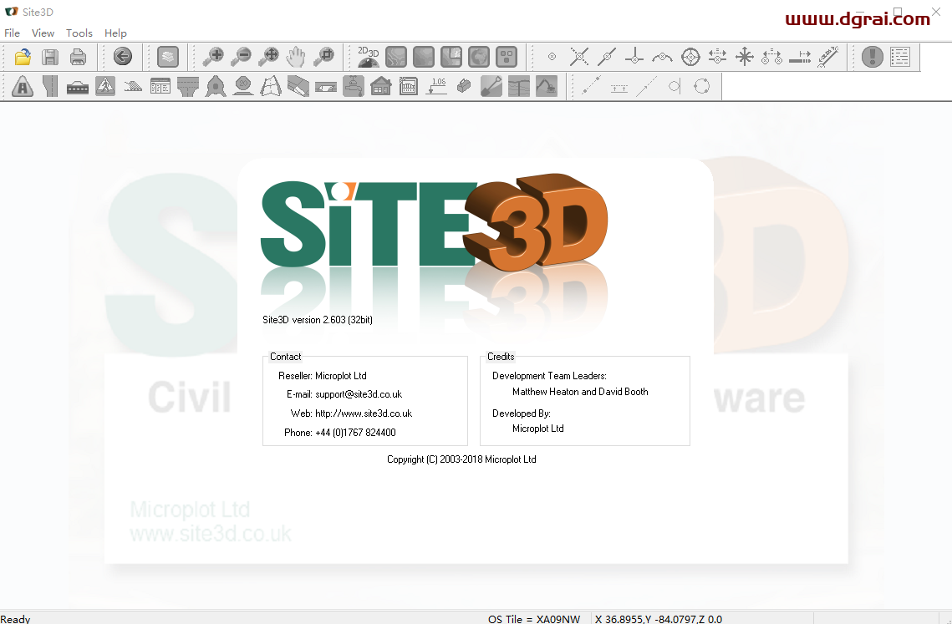Select the offset point snap icon
Screen dimensions: 952x624
[x=718, y=57]
